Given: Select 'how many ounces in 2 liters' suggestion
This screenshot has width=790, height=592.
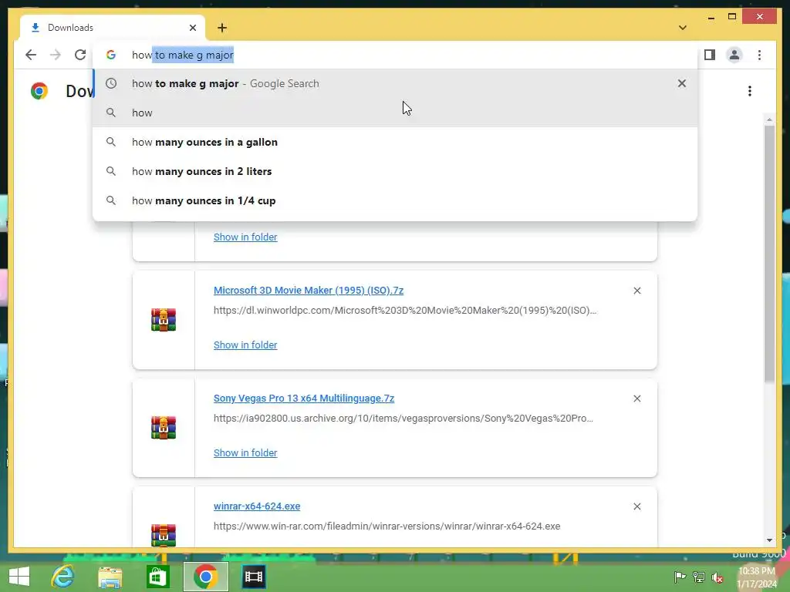Looking at the screenshot, I should pos(395,171).
